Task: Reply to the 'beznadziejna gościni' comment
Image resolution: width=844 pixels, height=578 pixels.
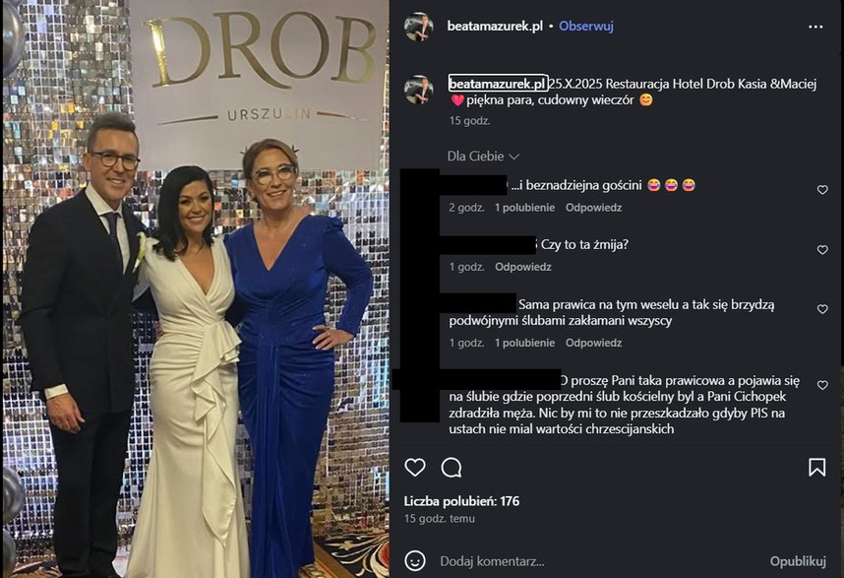Action: [x=593, y=208]
